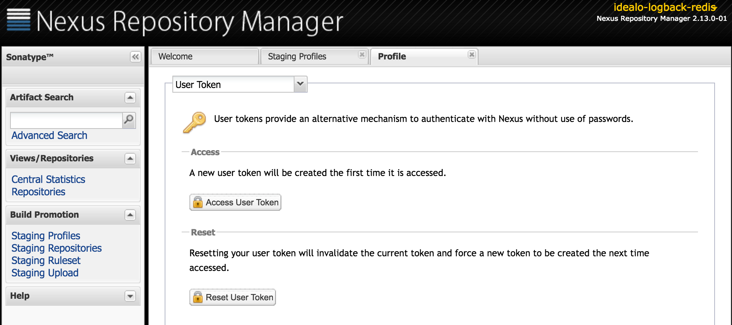Switch to the Welcome tab
732x325 pixels.
pyautogui.click(x=204, y=56)
